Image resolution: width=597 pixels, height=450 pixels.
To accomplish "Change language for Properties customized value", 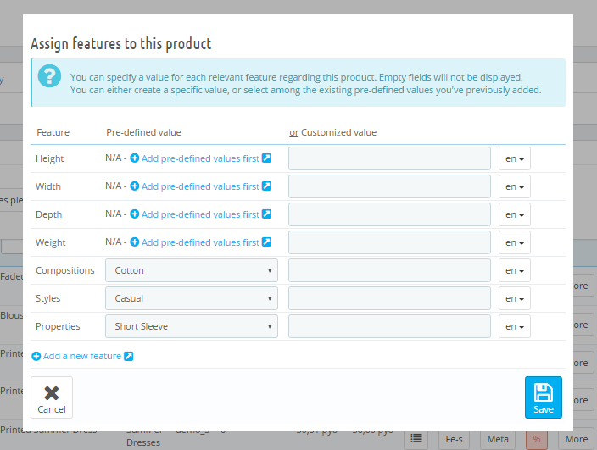I will click(514, 327).
